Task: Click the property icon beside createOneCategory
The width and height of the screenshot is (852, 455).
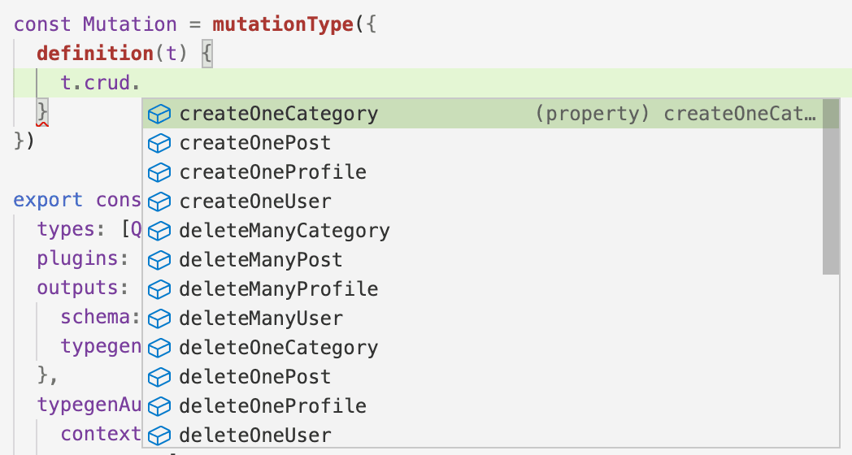Action: [159, 115]
